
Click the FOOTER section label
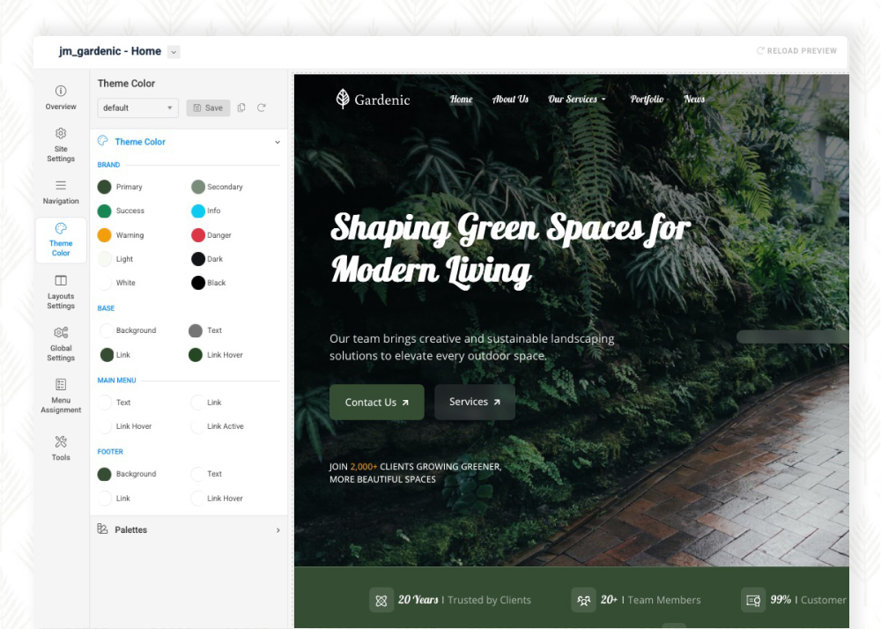click(110, 452)
